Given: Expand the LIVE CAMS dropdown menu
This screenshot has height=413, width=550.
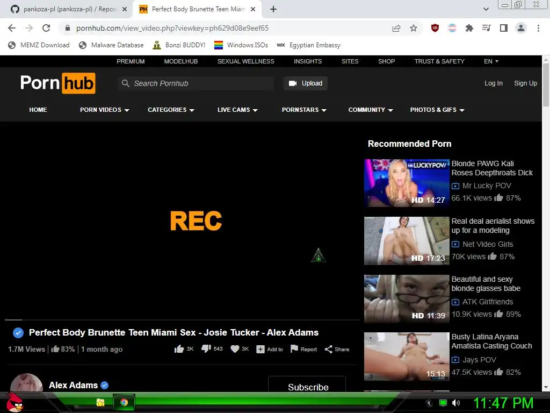Looking at the screenshot, I should [237, 110].
